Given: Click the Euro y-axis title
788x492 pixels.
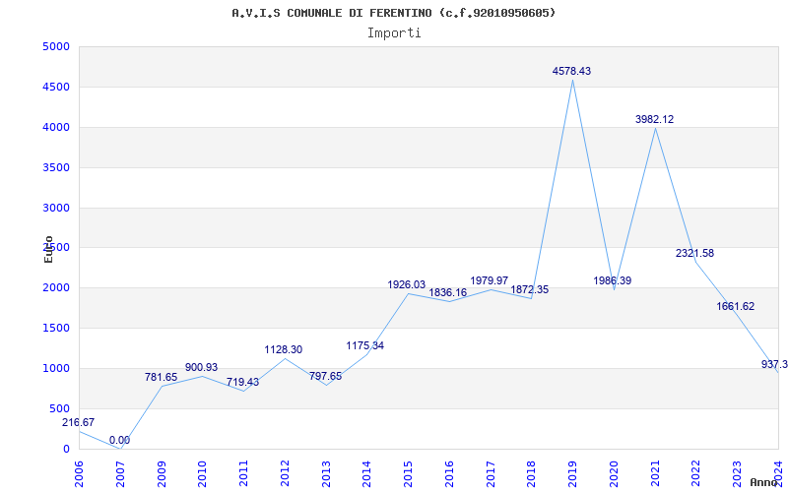Looking at the screenshot, I should click(x=48, y=249).
